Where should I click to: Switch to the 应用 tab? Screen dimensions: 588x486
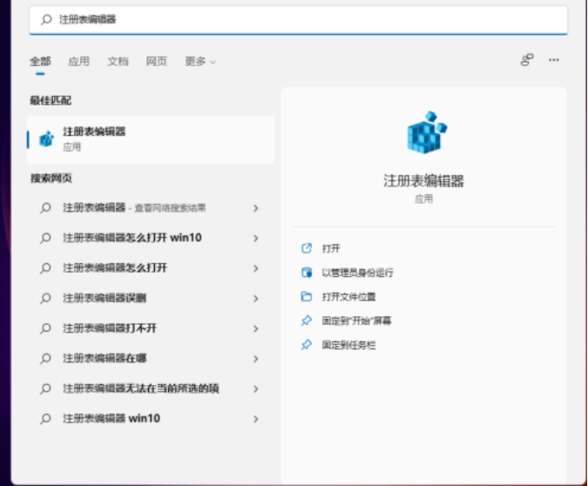point(78,62)
